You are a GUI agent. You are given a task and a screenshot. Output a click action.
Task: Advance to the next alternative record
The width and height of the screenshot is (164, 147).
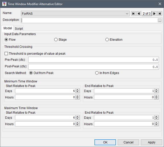tap(154, 14)
